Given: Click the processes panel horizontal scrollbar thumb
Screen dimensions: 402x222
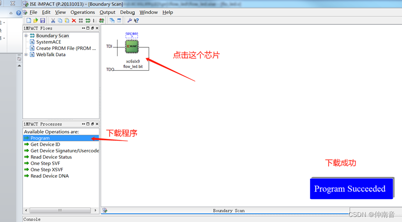Looking at the screenshot, I should coord(60,210).
